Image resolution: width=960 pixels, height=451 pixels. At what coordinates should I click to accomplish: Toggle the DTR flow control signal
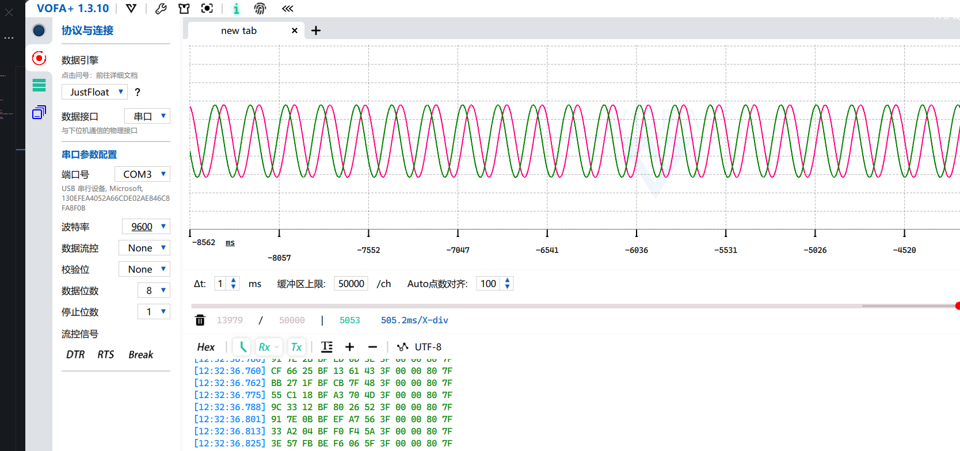coord(75,354)
